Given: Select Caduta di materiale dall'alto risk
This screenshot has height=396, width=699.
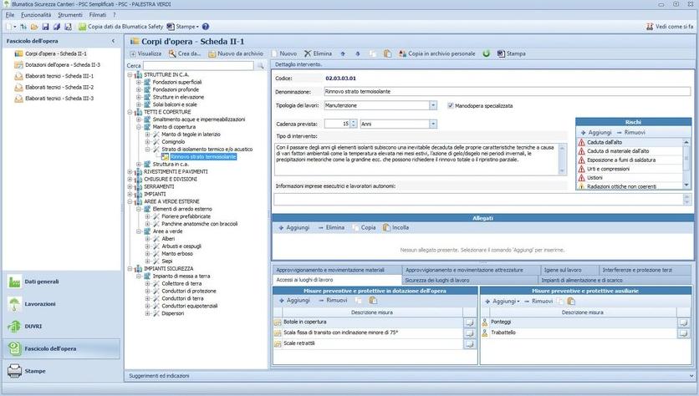Looking at the screenshot, I should click(618, 151).
